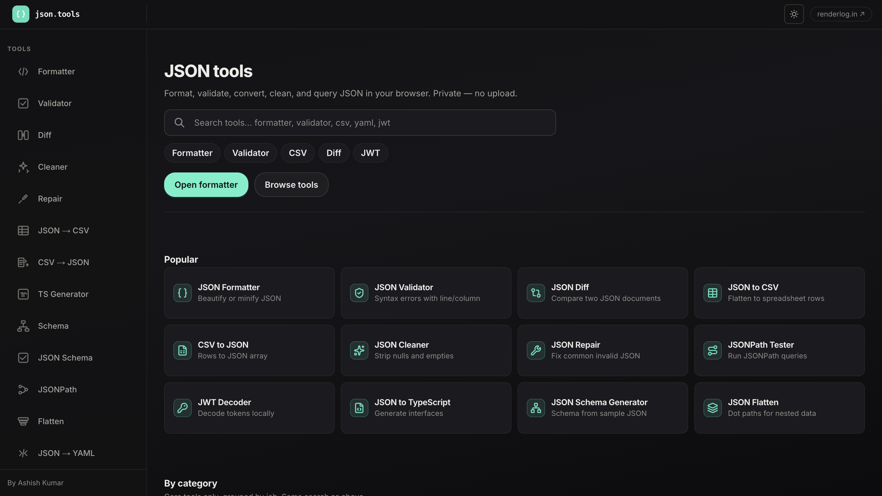
Task: Click the 'Rows to JSON array' description
Action: [232, 356]
